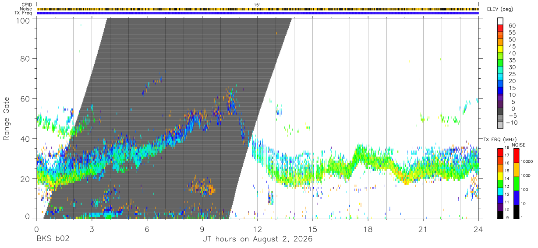Click the 6 hour tick label
538x248 pixels.
coord(147,229)
